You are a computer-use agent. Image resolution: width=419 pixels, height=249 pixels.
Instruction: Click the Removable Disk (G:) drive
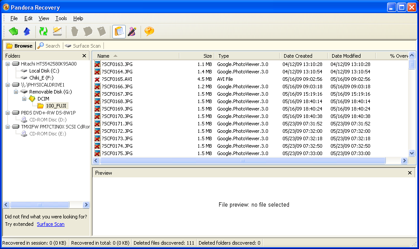coord(50,92)
